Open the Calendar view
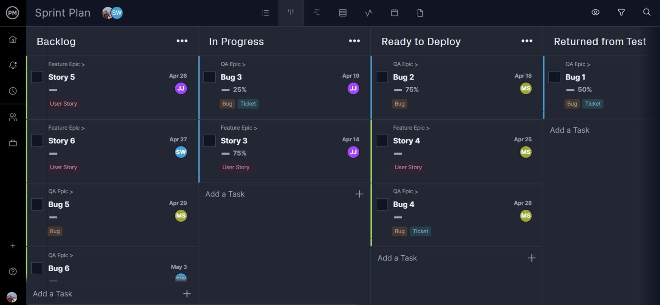The width and height of the screenshot is (660, 305). point(394,12)
